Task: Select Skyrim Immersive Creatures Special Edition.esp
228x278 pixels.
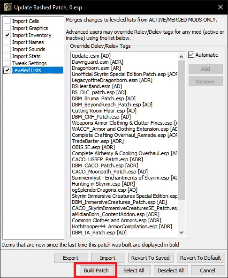Action: pos(125,196)
